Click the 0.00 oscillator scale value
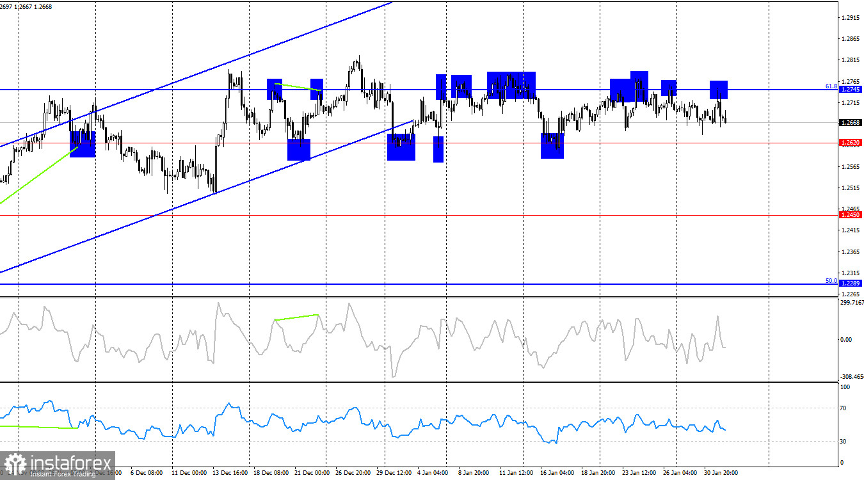The height and width of the screenshot is (480, 864). [847, 340]
